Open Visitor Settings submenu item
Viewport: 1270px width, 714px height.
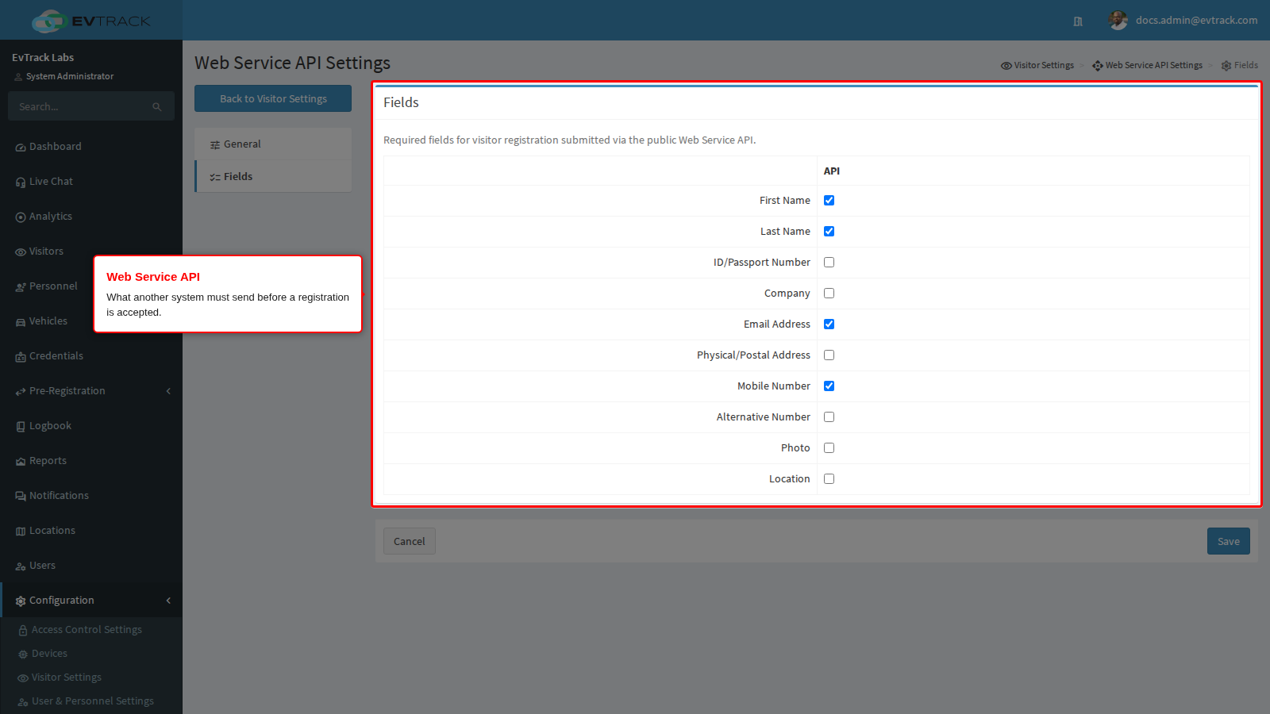coord(91,678)
